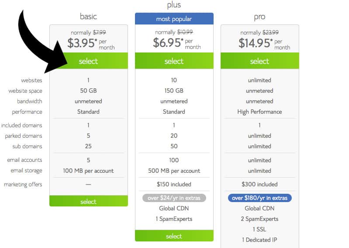This screenshot has width=349, height=248.
Task: Click the 'marketing offers' row label
Action: coord(23,185)
